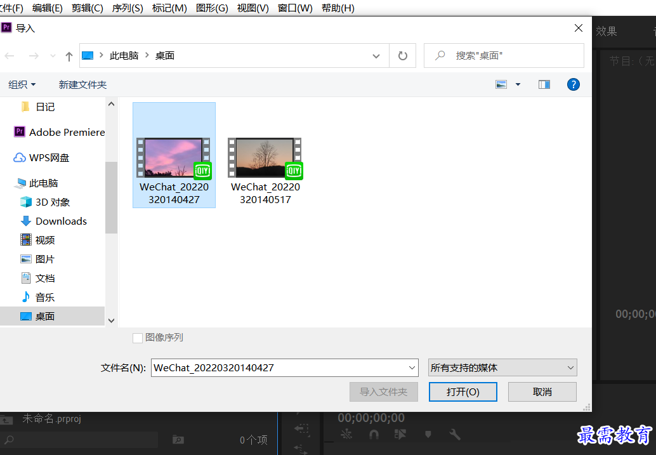Switch to 效果 workspace tab in Premiere
Viewport: 656px width, 455px height.
click(x=607, y=31)
